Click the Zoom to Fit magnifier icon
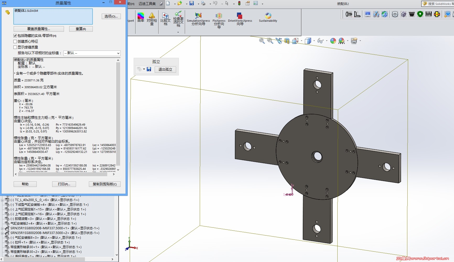 [262, 41]
